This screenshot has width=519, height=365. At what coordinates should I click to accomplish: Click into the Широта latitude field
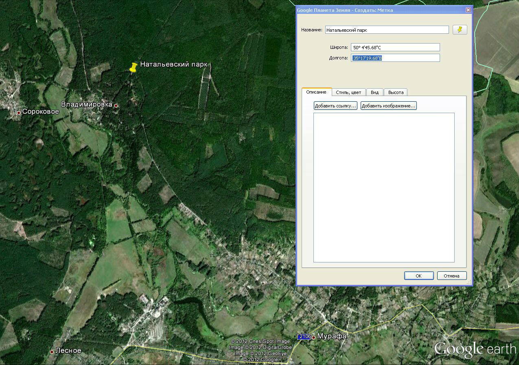click(395, 47)
